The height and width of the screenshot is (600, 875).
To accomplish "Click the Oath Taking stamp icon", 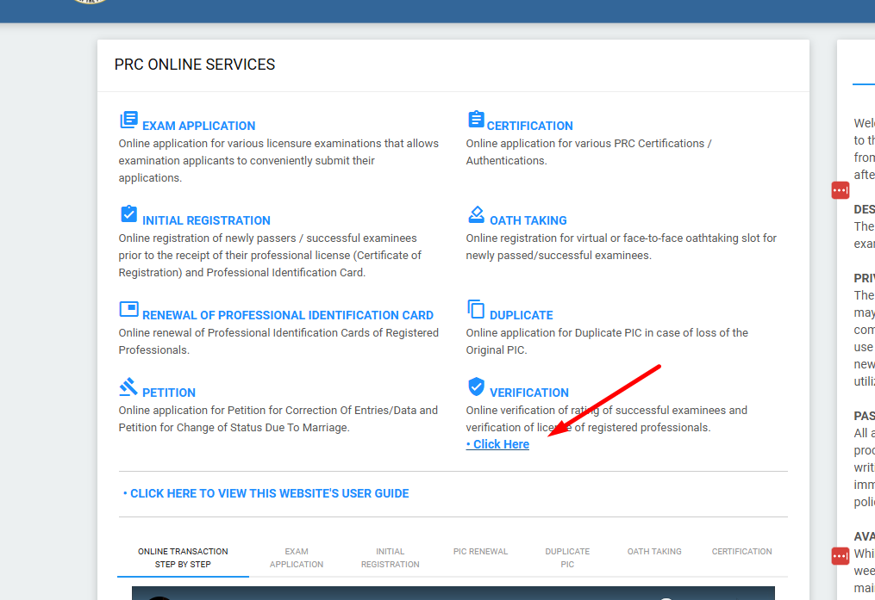I will [476, 214].
